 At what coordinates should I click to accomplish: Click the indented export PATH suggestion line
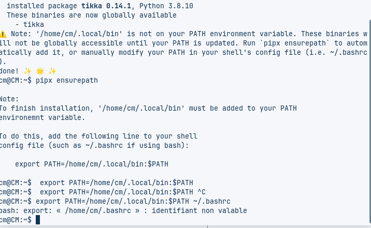coord(92,164)
